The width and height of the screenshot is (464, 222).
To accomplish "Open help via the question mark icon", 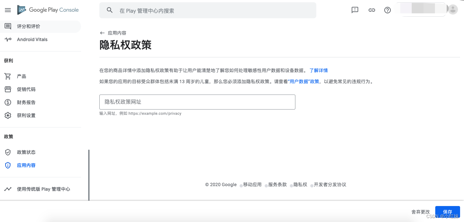I will coord(387,10).
